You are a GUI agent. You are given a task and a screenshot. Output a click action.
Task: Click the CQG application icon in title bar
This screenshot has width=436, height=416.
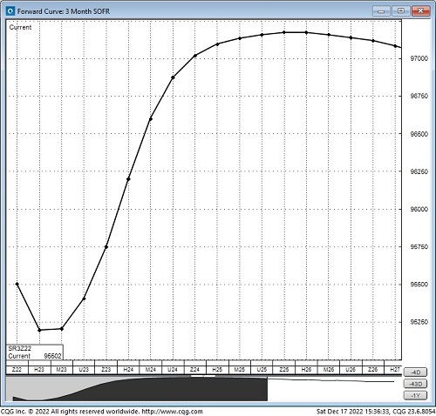(x=10, y=11)
